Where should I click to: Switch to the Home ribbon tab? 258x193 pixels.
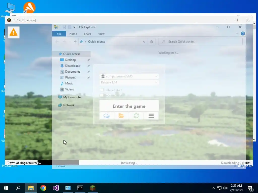coord(73,34)
